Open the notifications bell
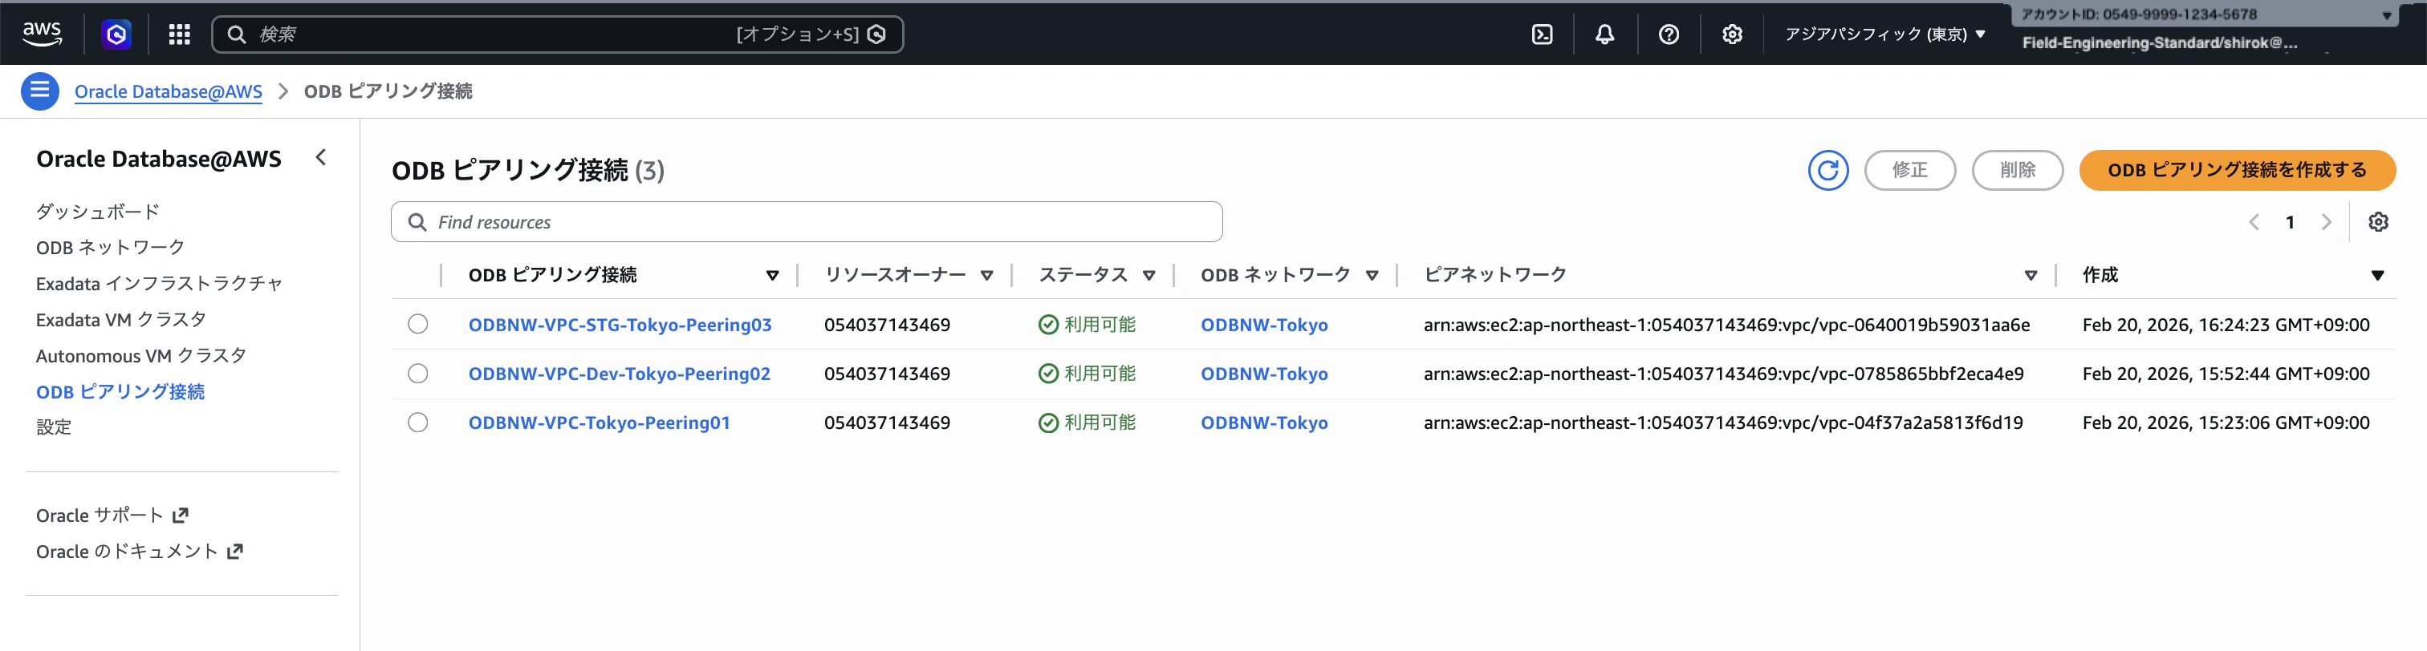2427x651 pixels. point(1604,34)
